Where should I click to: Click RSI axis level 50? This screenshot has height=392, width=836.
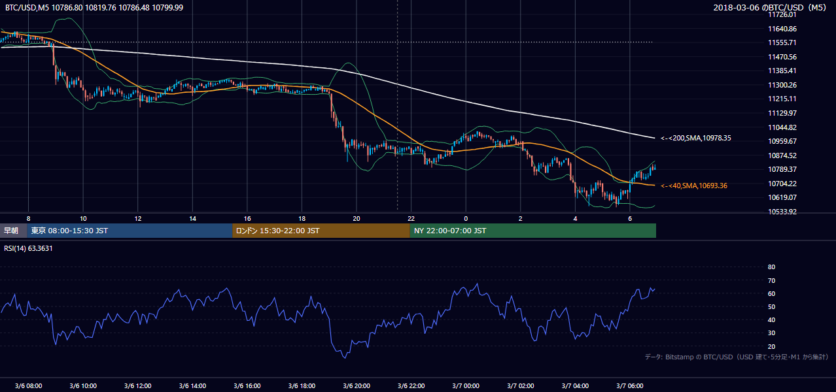point(771,306)
